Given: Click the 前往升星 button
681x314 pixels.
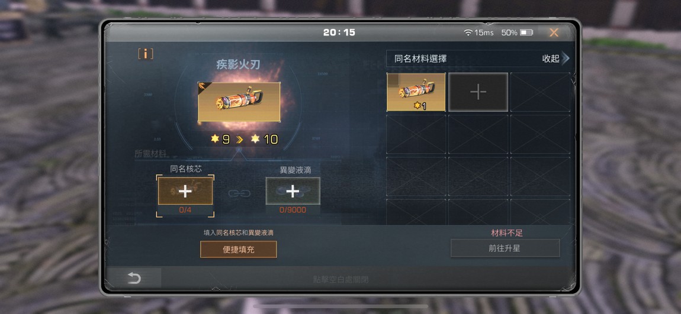Looking at the screenshot, I should pos(505,248).
